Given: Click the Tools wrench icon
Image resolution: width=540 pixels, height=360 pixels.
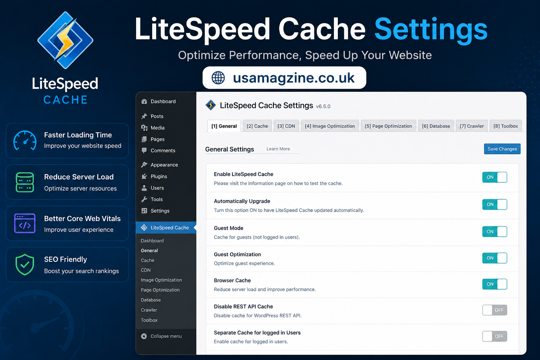Looking at the screenshot, I should [x=144, y=199].
